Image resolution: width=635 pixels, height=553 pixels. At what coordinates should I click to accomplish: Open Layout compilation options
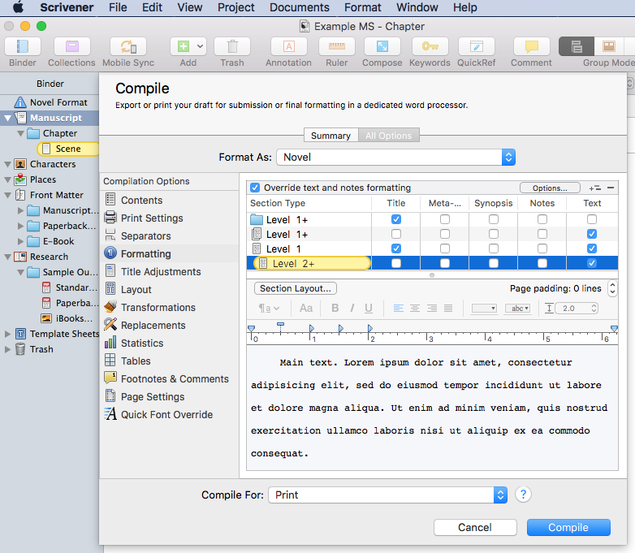point(136,289)
